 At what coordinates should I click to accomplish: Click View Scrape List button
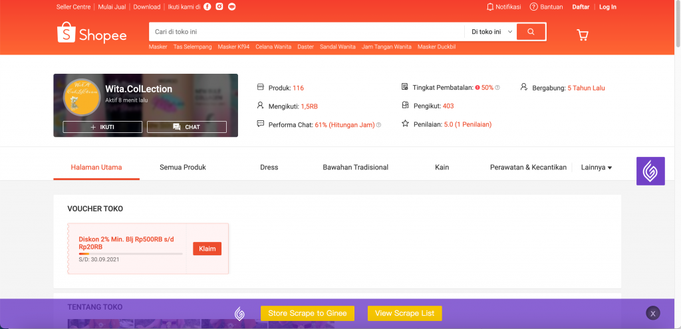[405, 313]
